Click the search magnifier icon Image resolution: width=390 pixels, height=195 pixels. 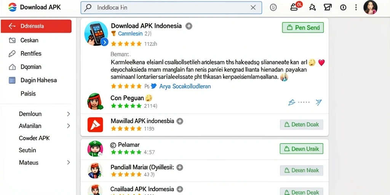click(88, 8)
